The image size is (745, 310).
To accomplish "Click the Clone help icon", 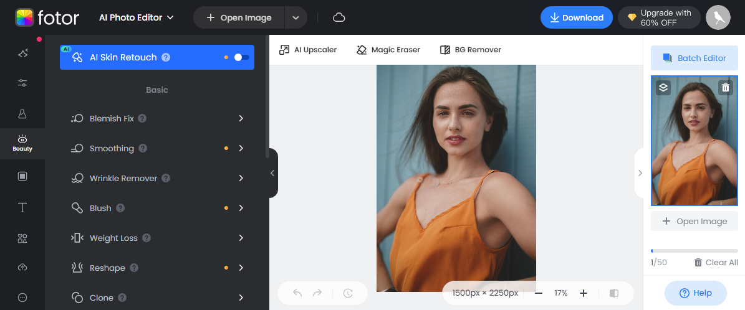I will 122,298.
